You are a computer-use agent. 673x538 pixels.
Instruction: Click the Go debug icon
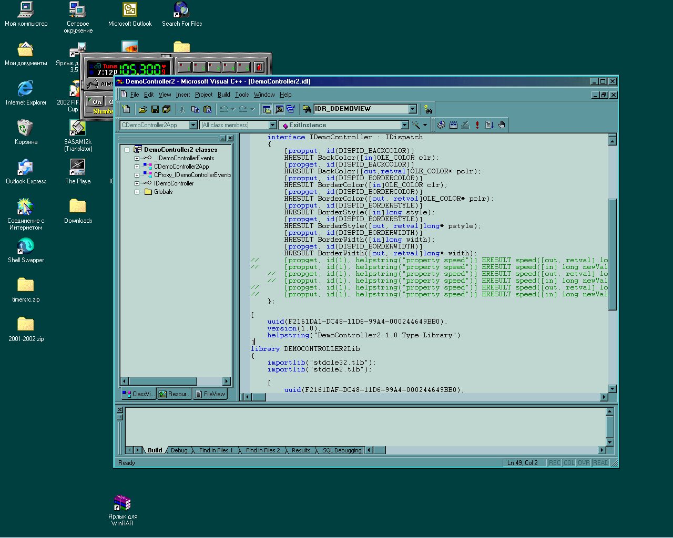point(489,125)
